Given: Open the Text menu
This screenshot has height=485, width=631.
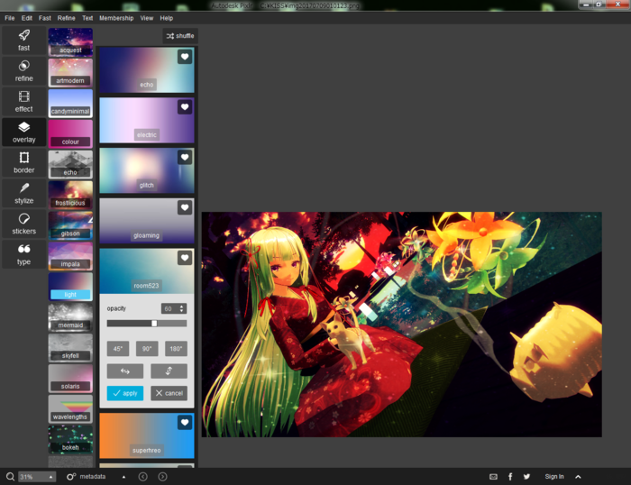Looking at the screenshot, I should coord(87,18).
